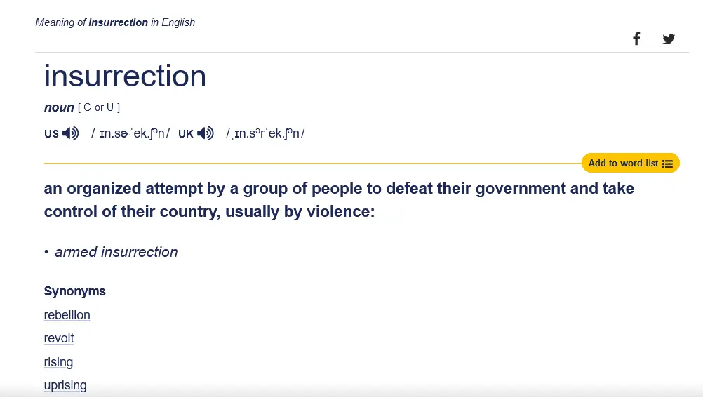Go to the synonym 'rising'
This screenshot has height=400, width=703.
coord(58,362)
